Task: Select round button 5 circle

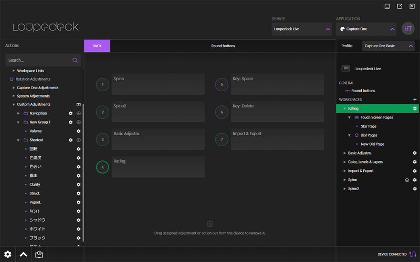Action: [222, 84]
